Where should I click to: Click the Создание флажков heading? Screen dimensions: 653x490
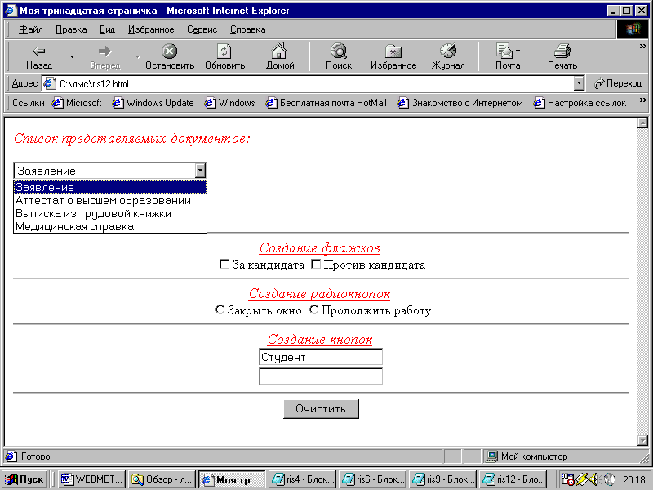[x=320, y=248]
